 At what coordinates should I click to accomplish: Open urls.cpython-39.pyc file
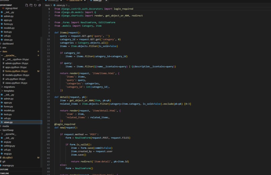[x=15, y=79]
